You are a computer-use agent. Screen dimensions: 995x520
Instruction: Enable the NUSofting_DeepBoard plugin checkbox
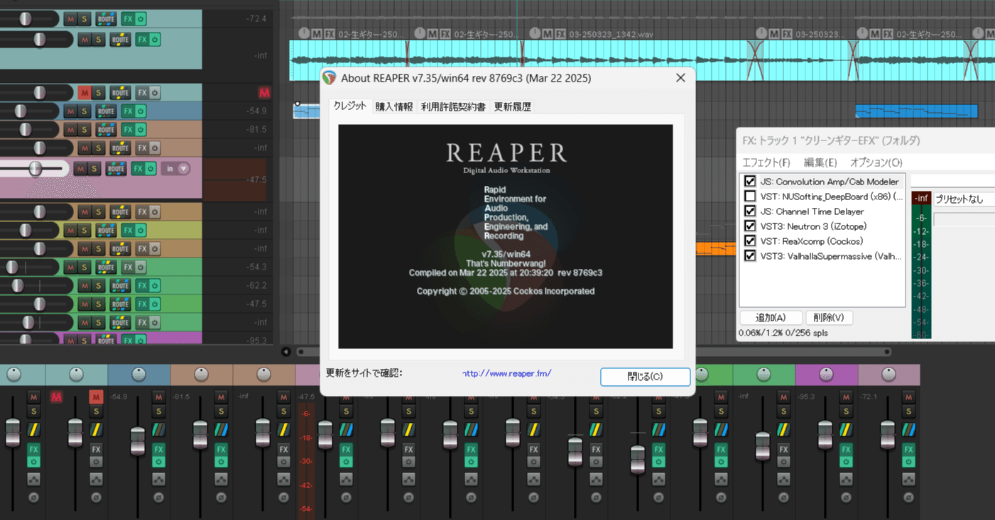[x=751, y=196]
